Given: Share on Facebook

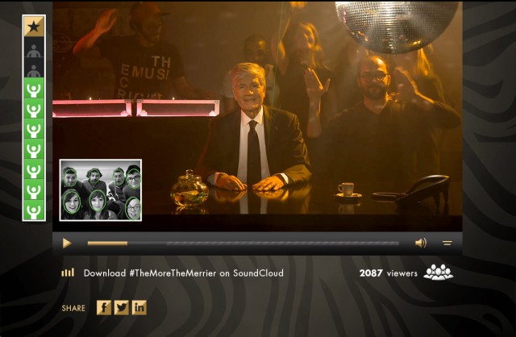Looking at the screenshot, I should pos(104,308).
